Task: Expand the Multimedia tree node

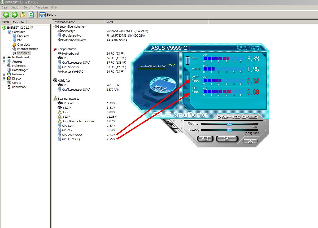Action: [x=4, y=66]
